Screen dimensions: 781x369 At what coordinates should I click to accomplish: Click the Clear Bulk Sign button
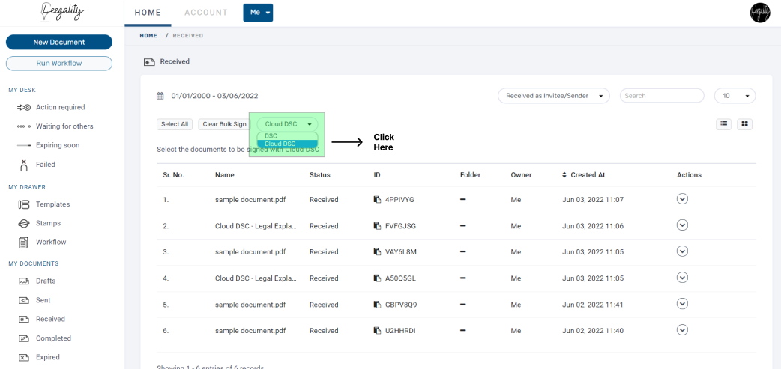pos(225,124)
